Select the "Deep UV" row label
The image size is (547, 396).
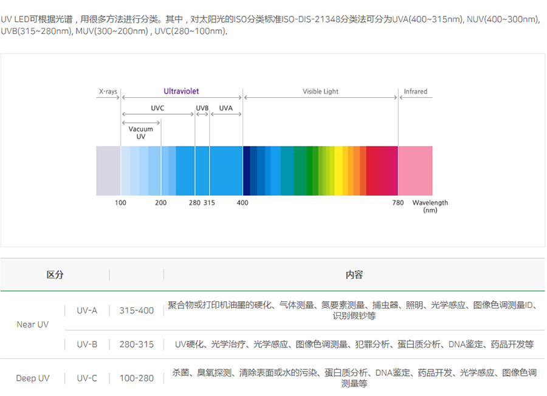coord(32,378)
